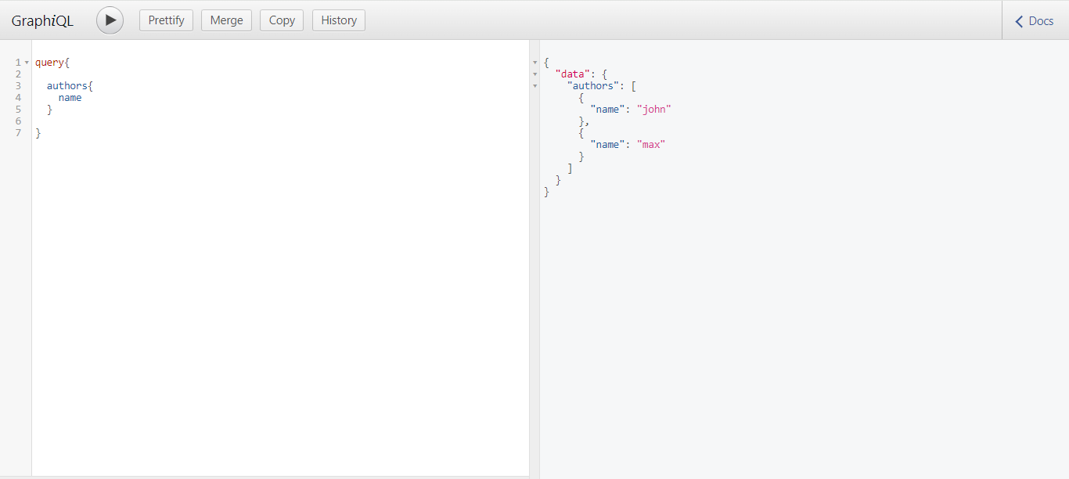Click the fold arrow next to "authors" array
This screenshot has width=1069, height=479.
[534, 86]
